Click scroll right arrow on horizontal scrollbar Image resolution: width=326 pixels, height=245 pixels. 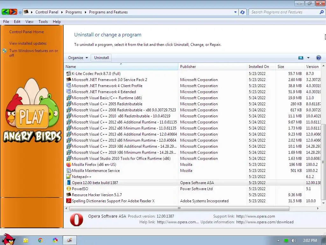tap(318, 208)
